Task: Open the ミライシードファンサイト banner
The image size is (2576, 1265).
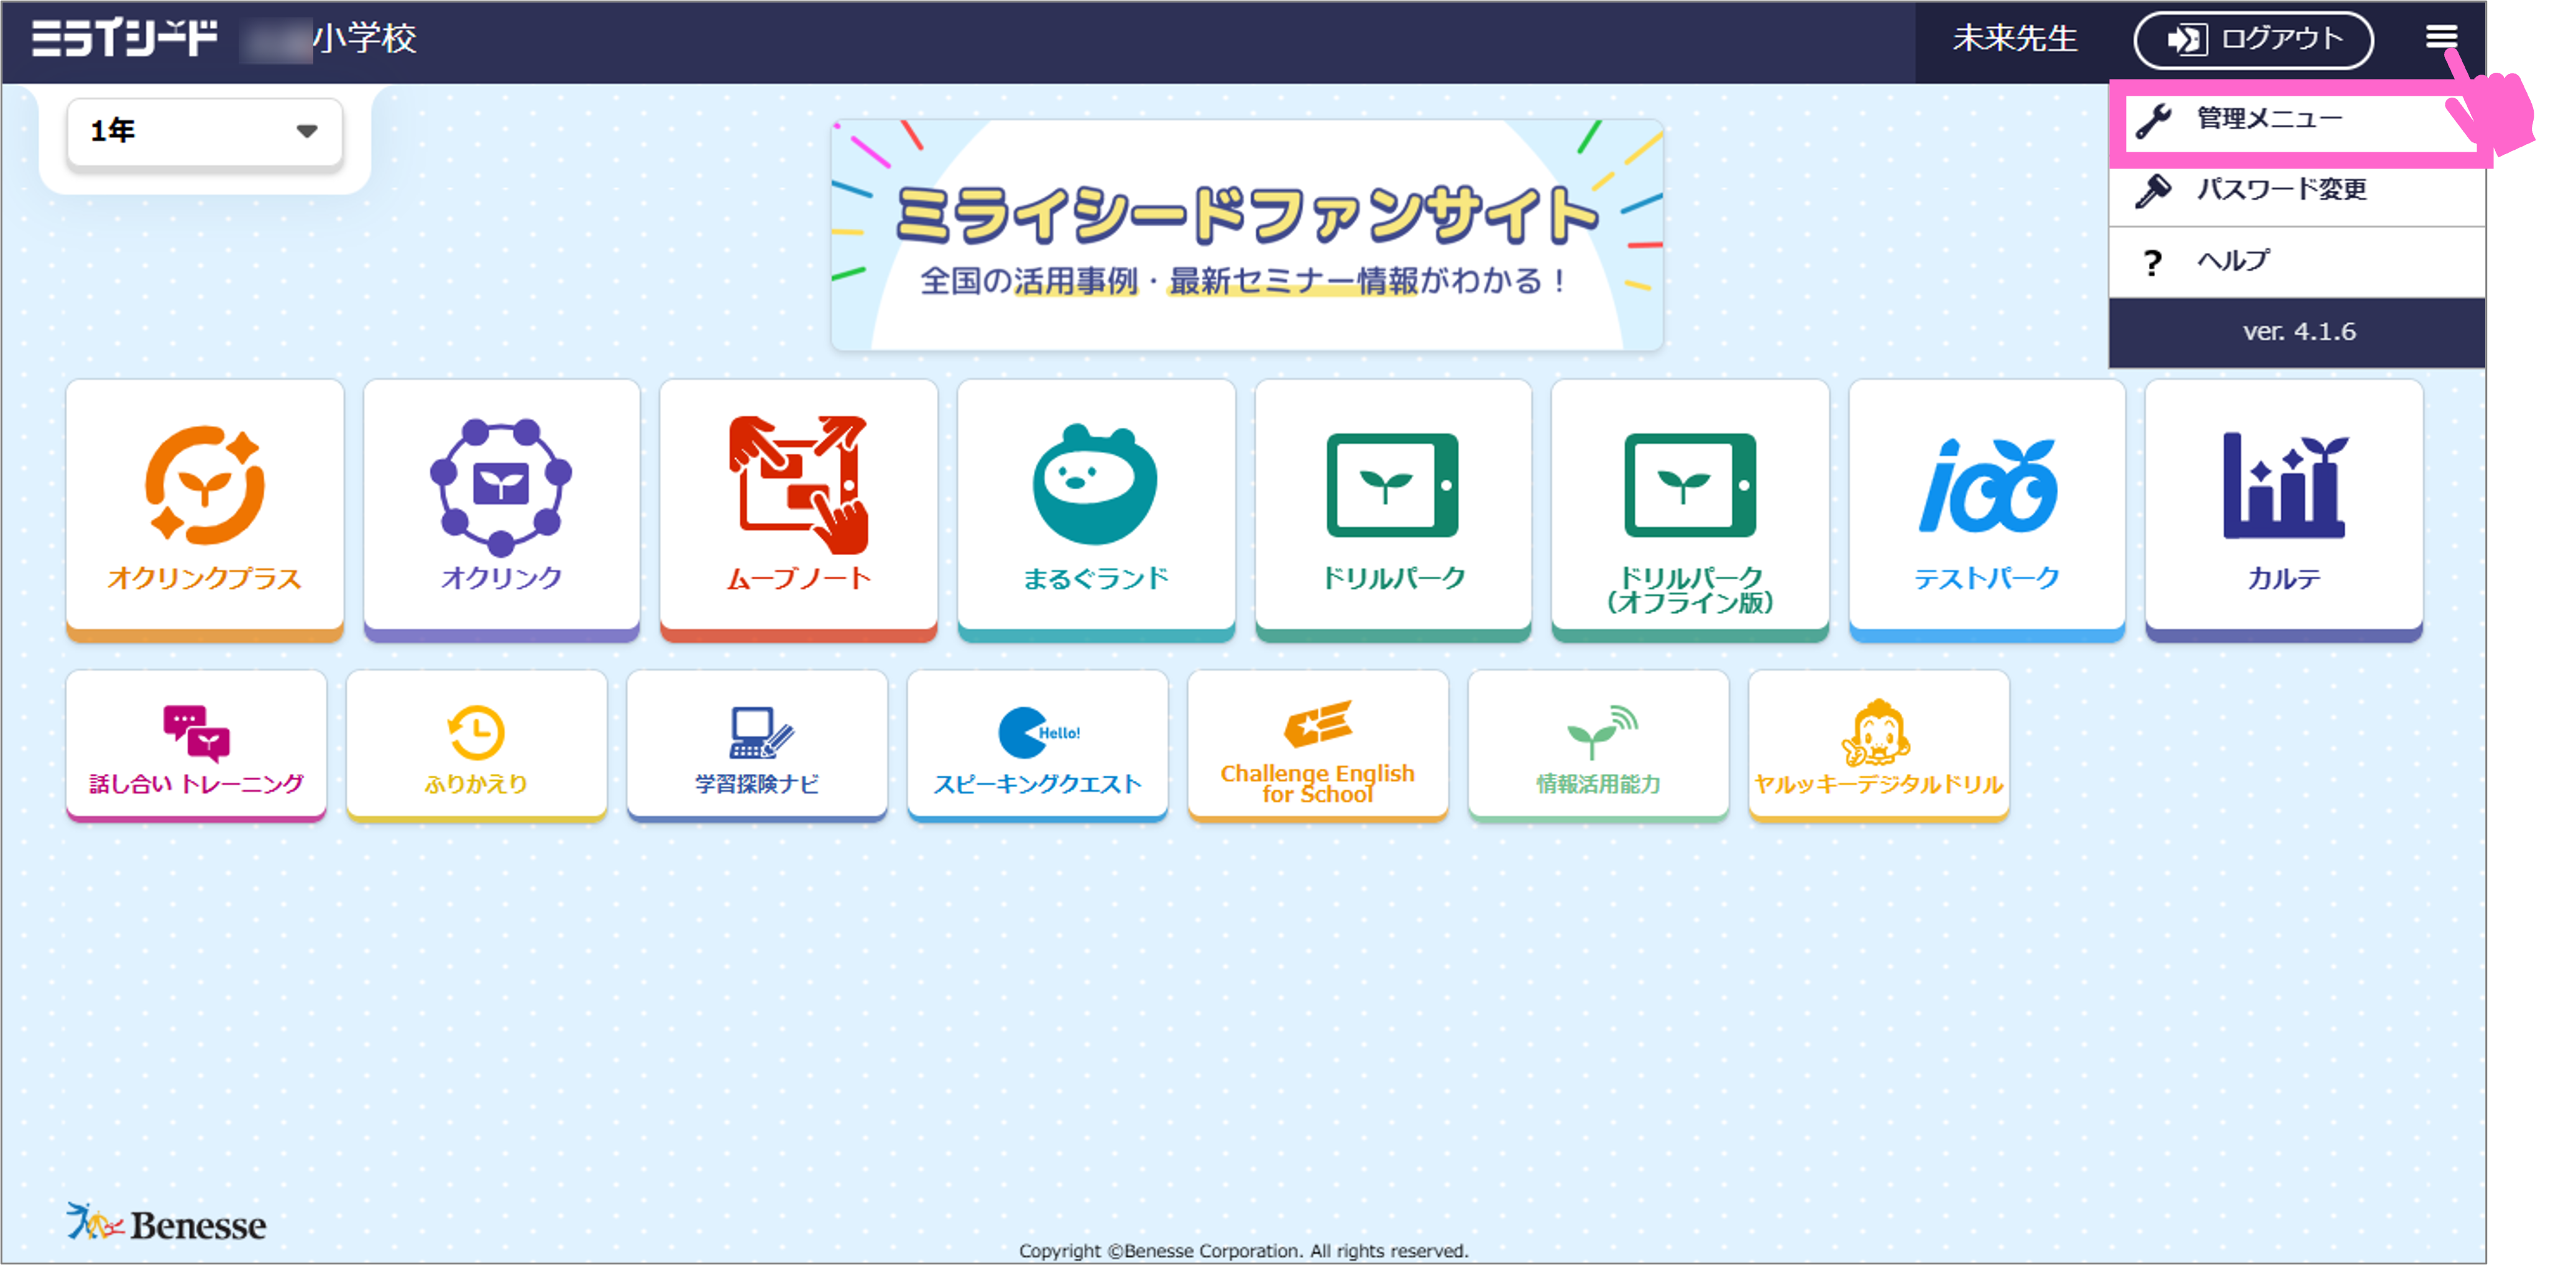Action: (1246, 236)
